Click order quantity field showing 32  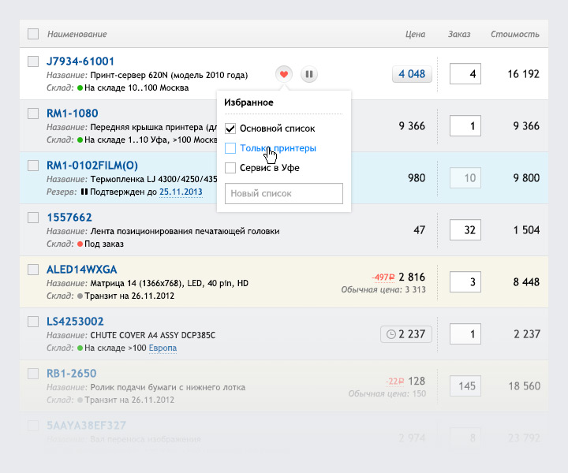coord(465,230)
